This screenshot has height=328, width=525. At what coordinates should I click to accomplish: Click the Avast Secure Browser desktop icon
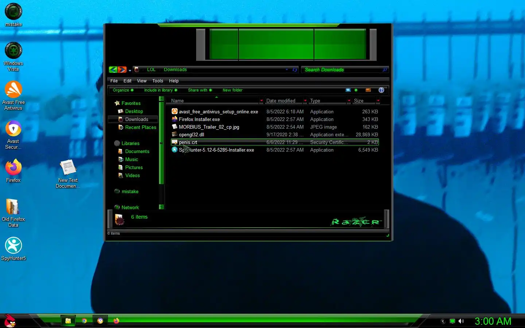click(x=13, y=134)
